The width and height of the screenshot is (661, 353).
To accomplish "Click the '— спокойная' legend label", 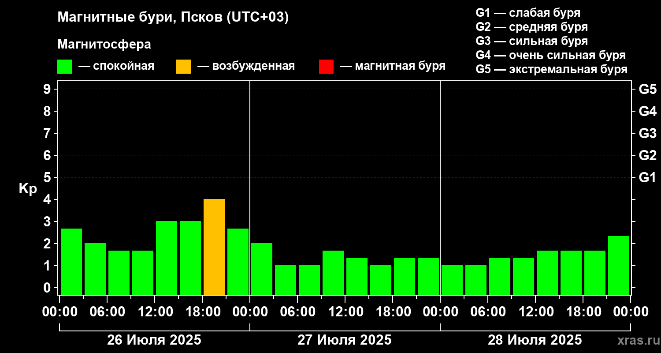I will 116,66.
